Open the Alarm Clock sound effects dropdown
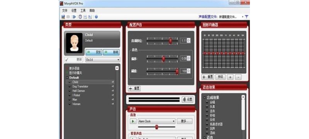Viewport: 309px width, 139px height. click(x=157, y=121)
